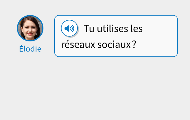
Task: Replay Élodie's question with the speaker icon
Action: 69,28
